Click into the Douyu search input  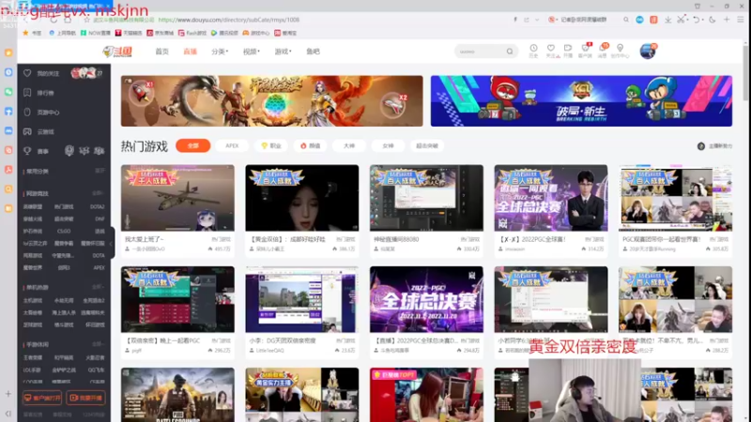(x=481, y=52)
